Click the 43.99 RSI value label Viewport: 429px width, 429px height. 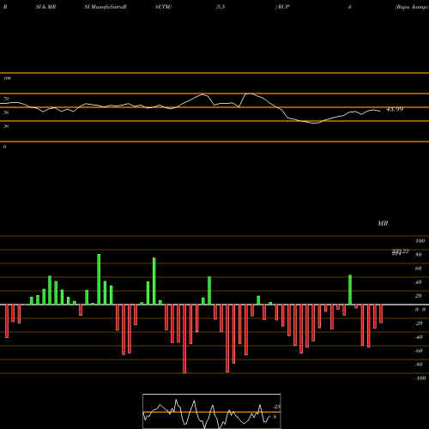pyautogui.click(x=395, y=109)
